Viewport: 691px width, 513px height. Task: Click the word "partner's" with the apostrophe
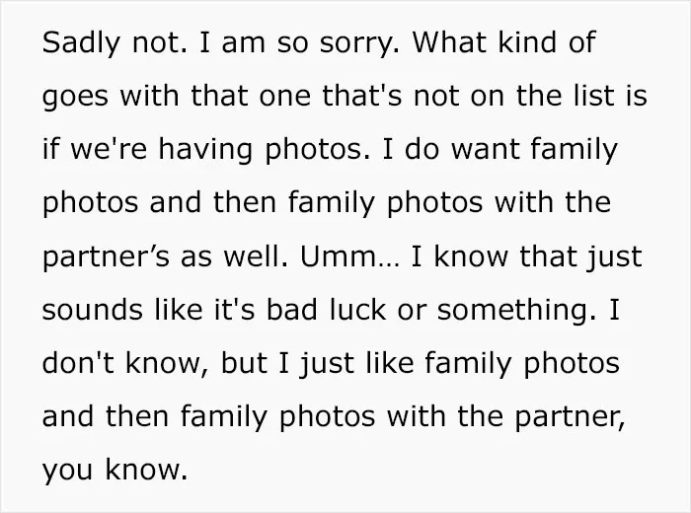coord(106,257)
